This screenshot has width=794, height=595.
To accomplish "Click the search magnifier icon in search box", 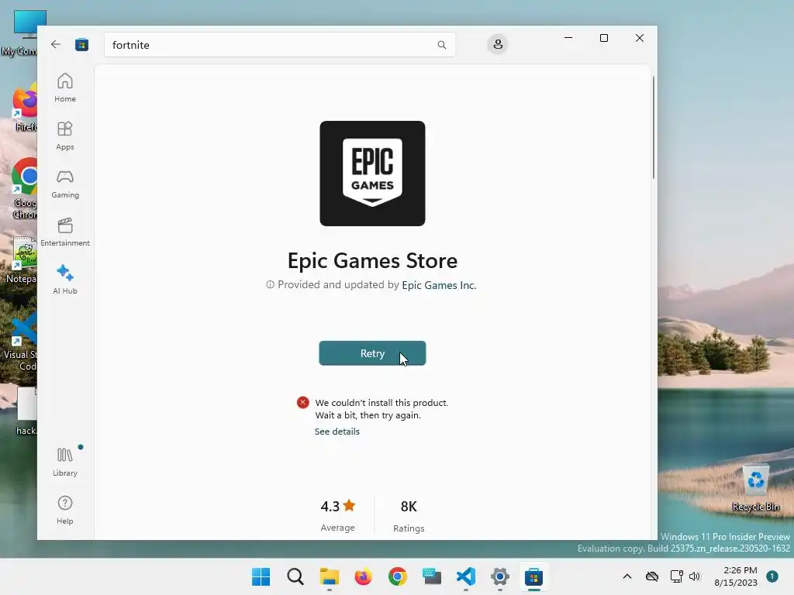I will (441, 45).
